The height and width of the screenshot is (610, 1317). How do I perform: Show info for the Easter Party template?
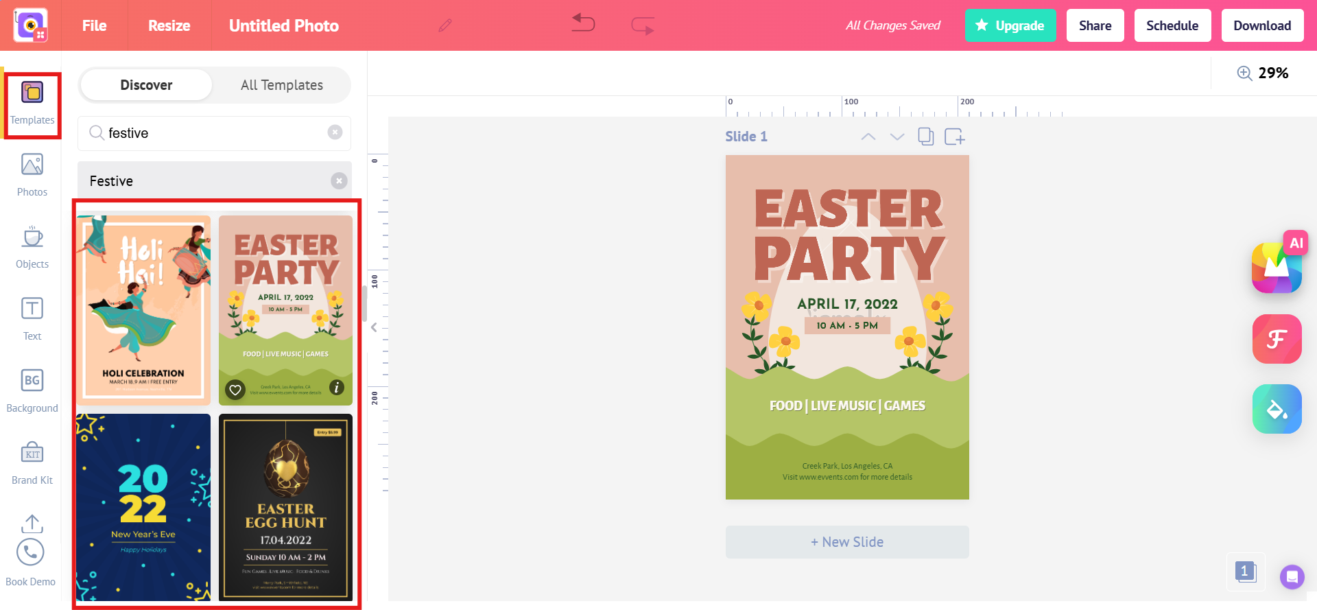[337, 388]
